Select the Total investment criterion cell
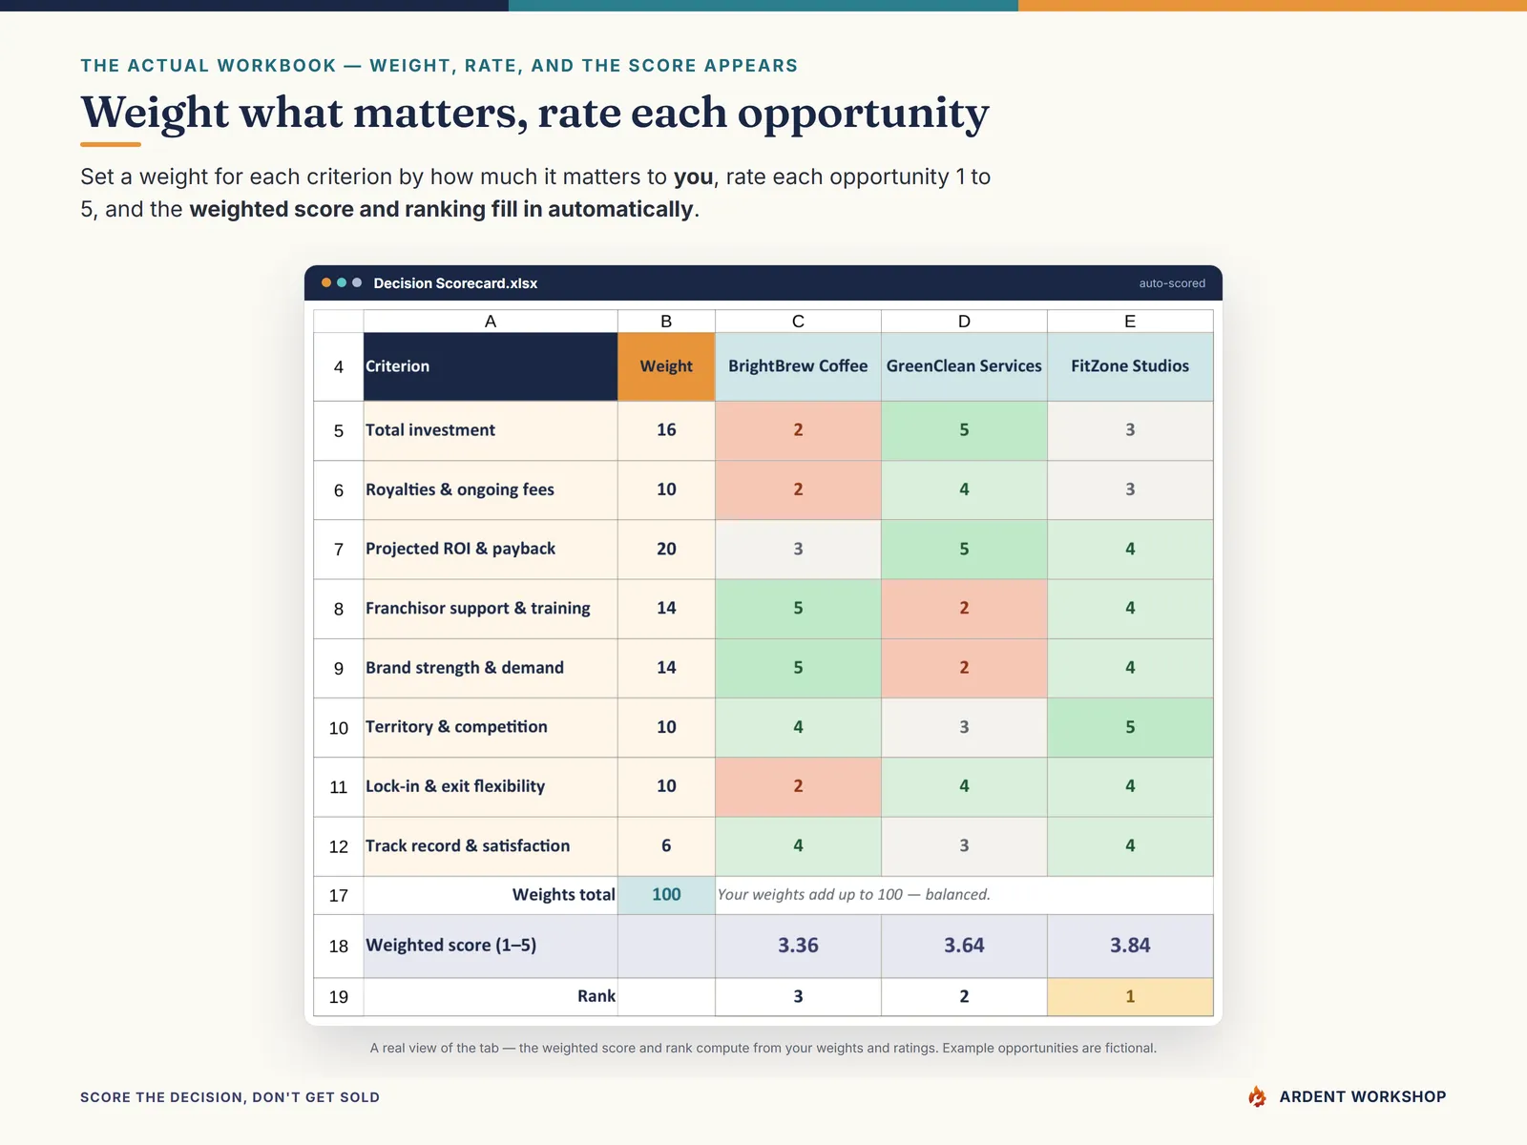 (491, 430)
